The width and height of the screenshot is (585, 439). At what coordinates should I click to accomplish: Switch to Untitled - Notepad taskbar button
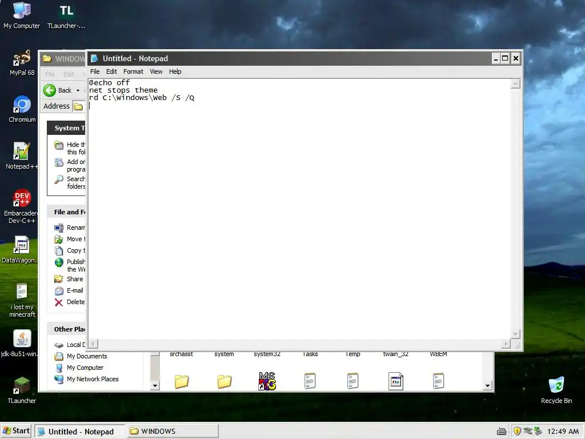[x=81, y=431]
